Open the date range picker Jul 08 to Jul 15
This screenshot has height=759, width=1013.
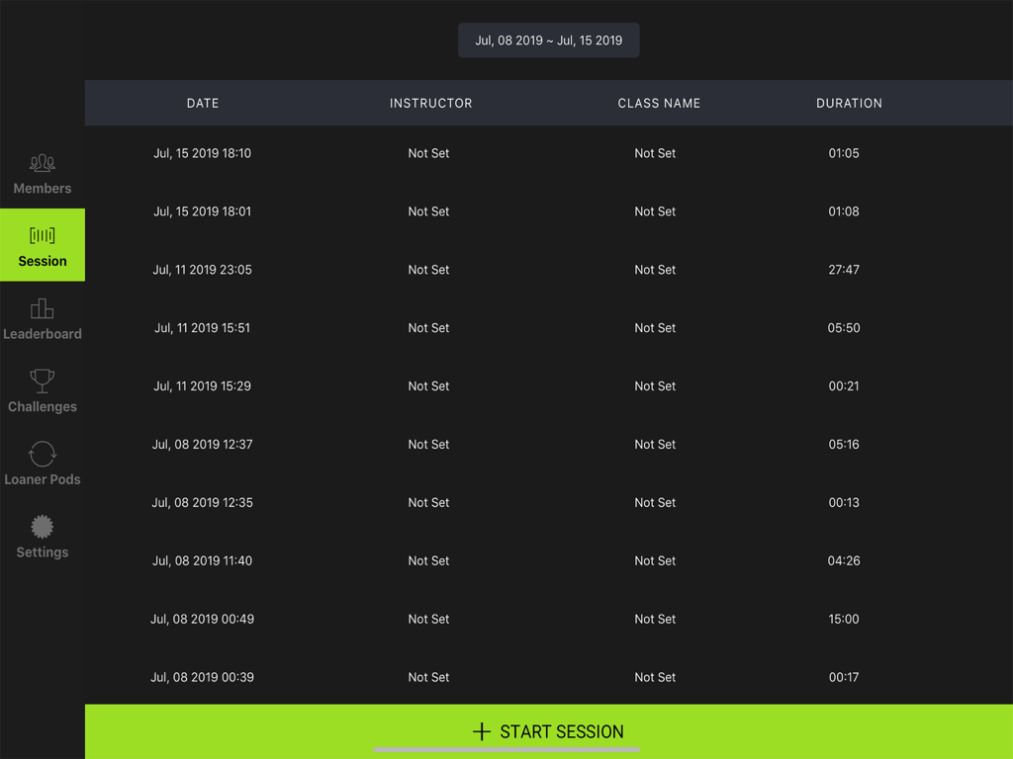click(548, 40)
